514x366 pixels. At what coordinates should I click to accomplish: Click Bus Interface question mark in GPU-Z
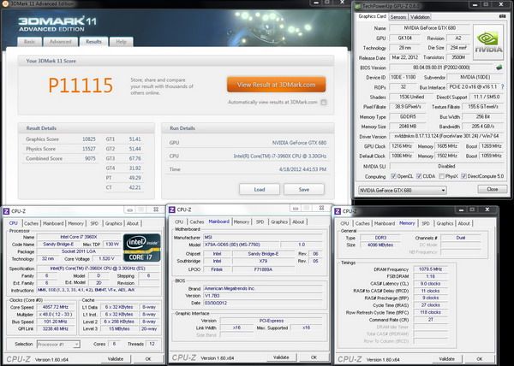click(x=502, y=87)
